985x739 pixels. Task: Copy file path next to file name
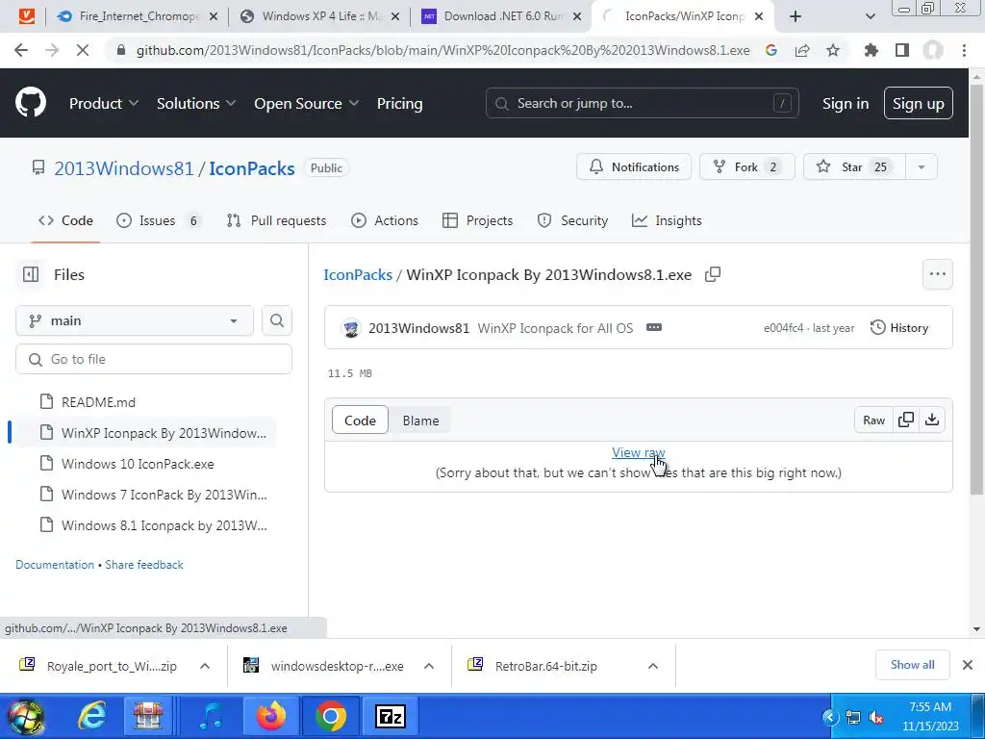713,274
